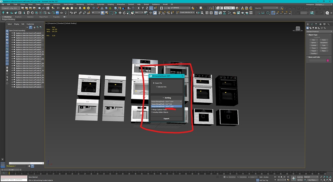Enable the Selected Only checkbox
This screenshot has height=182, width=333.
pos(157,87)
